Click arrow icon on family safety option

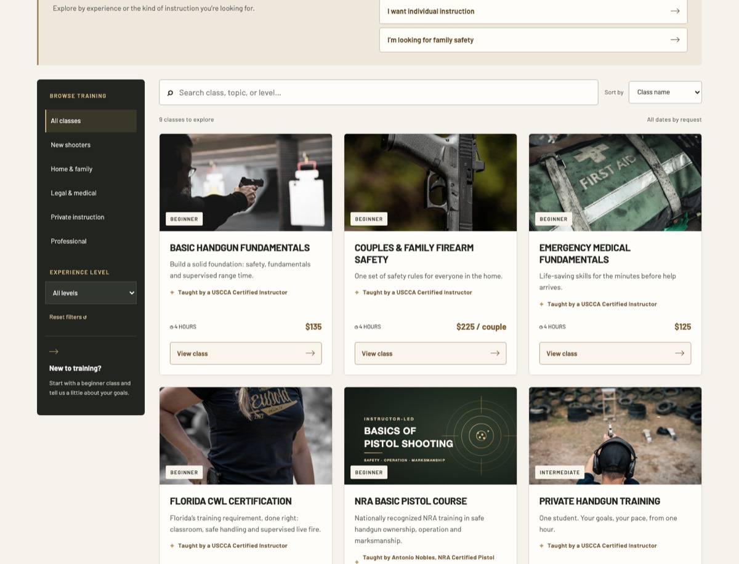[675, 39]
